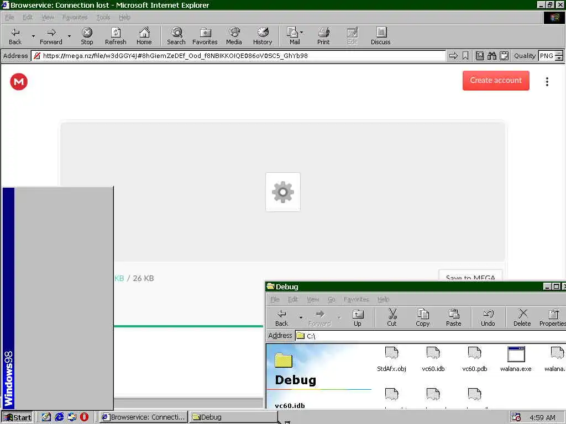The height and width of the screenshot is (424, 566).
Task: Click the clipboard icon near Quality
Action: pyautogui.click(x=504, y=56)
